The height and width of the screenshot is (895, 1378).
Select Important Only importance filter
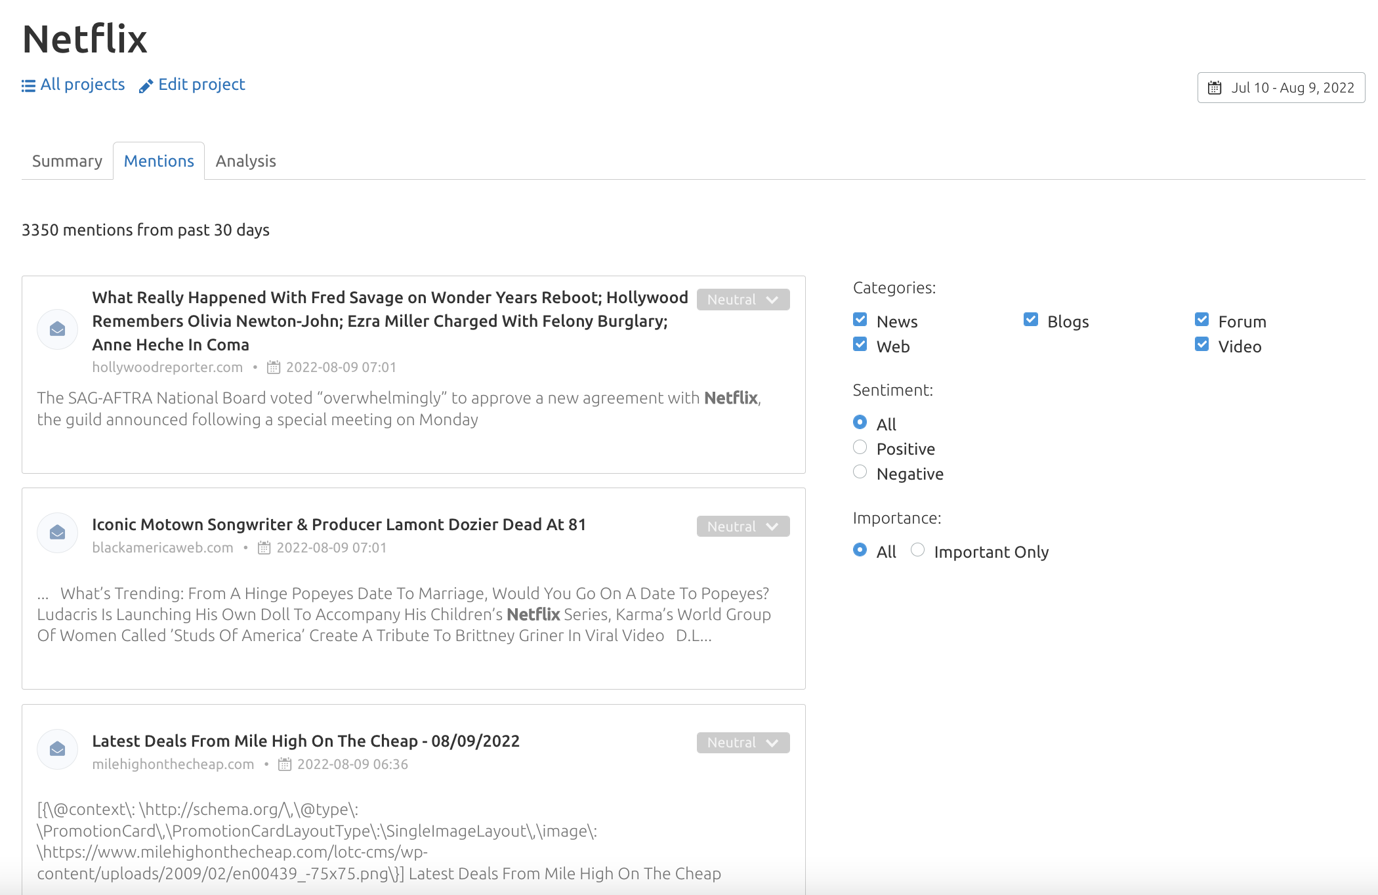point(917,551)
